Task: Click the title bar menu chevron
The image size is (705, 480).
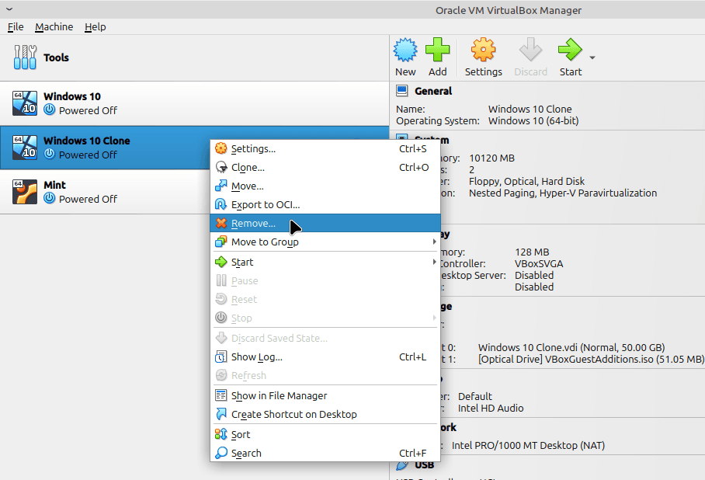Action: (x=9, y=9)
